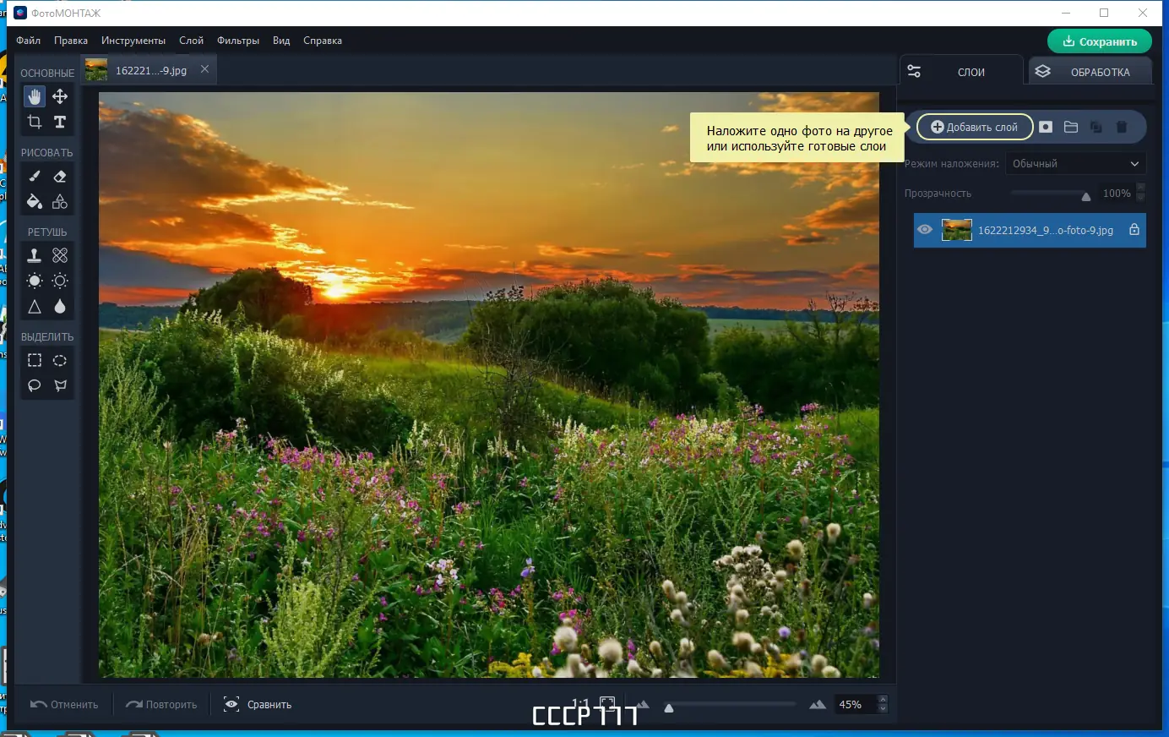The height and width of the screenshot is (737, 1169).
Task: Increase zoom percentage with the up stepper
Action: tap(883, 699)
